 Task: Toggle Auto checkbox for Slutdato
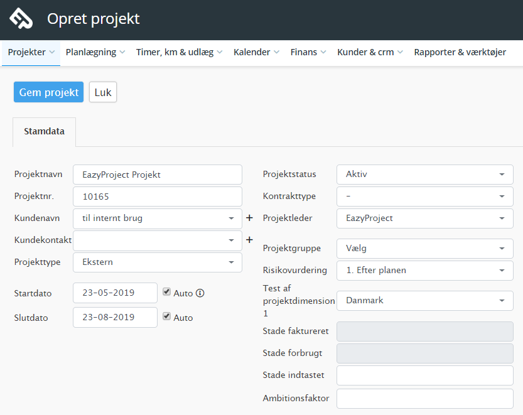click(167, 316)
